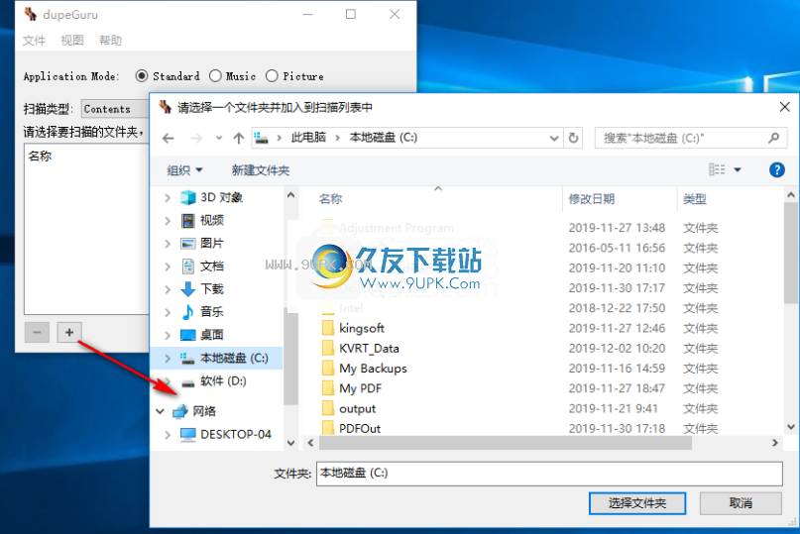Select 桌面 in the navigation tree
Screen dimensions: 800x534
click(x=212, y=335)
